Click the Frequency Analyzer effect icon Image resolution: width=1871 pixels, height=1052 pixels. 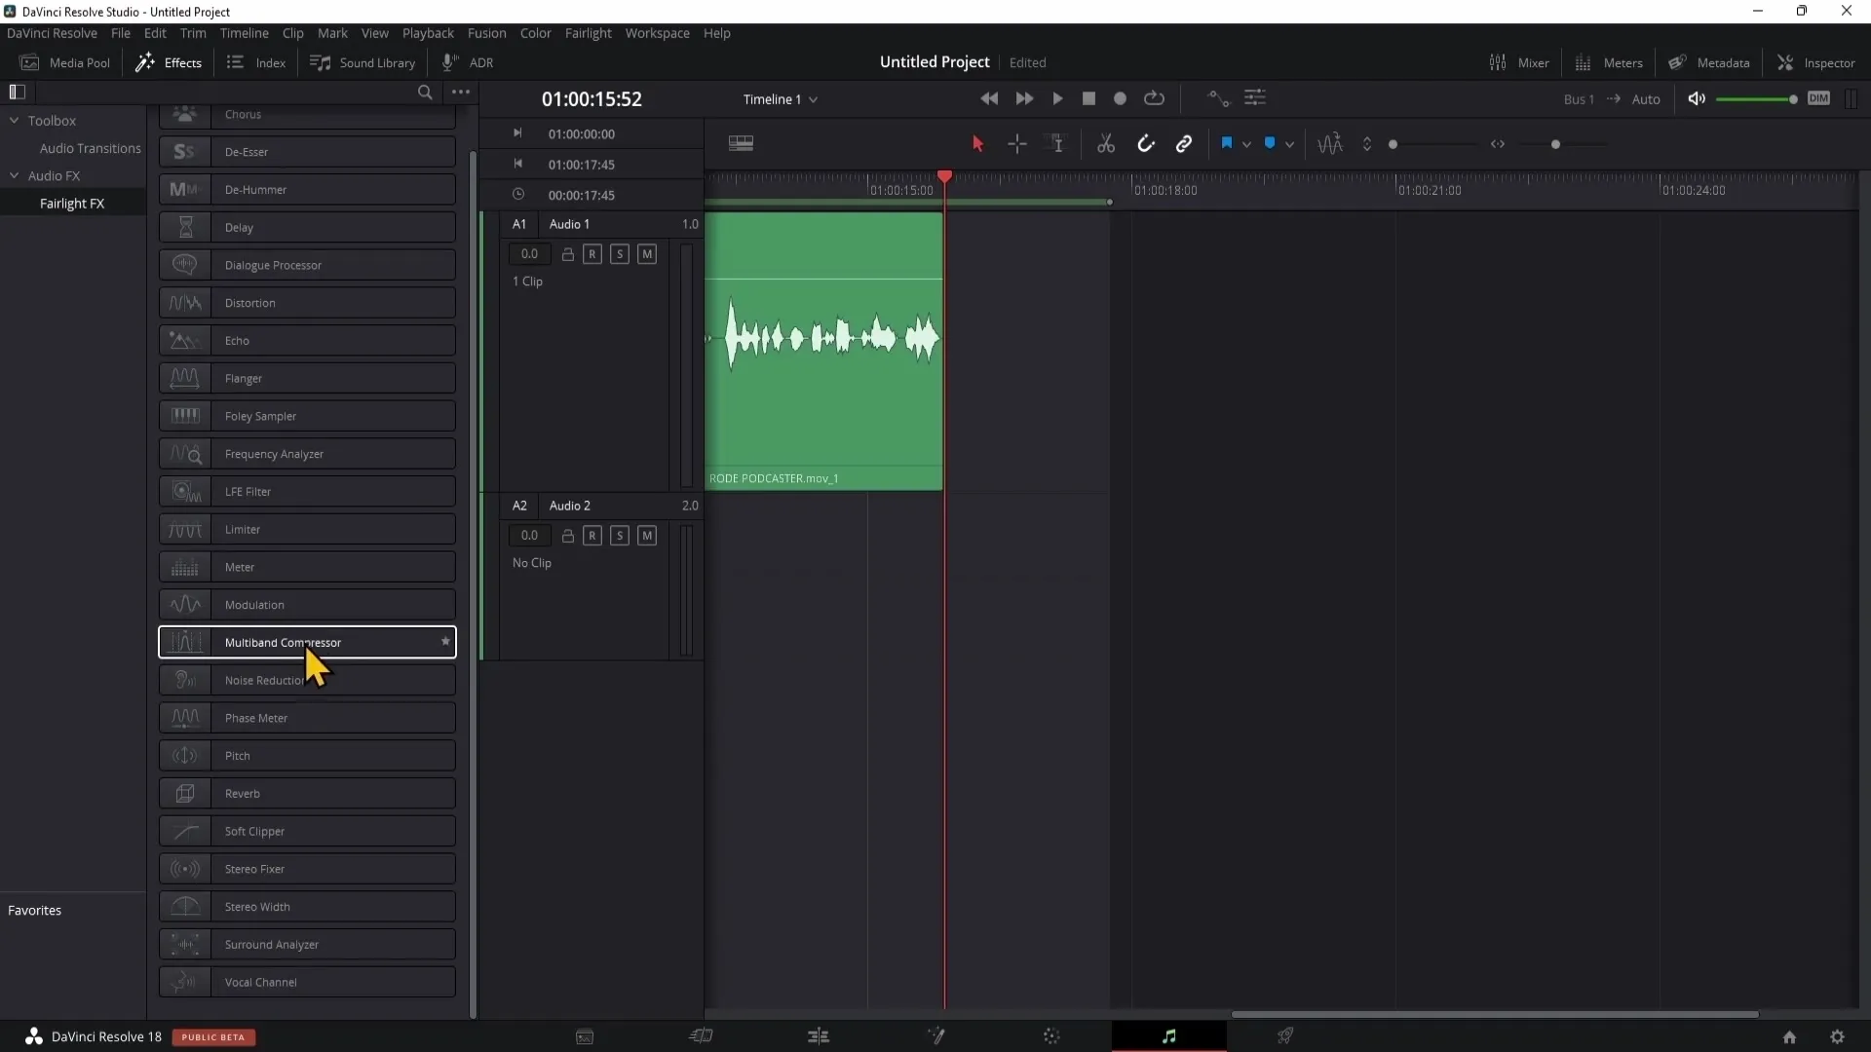(x=184, y=453)
